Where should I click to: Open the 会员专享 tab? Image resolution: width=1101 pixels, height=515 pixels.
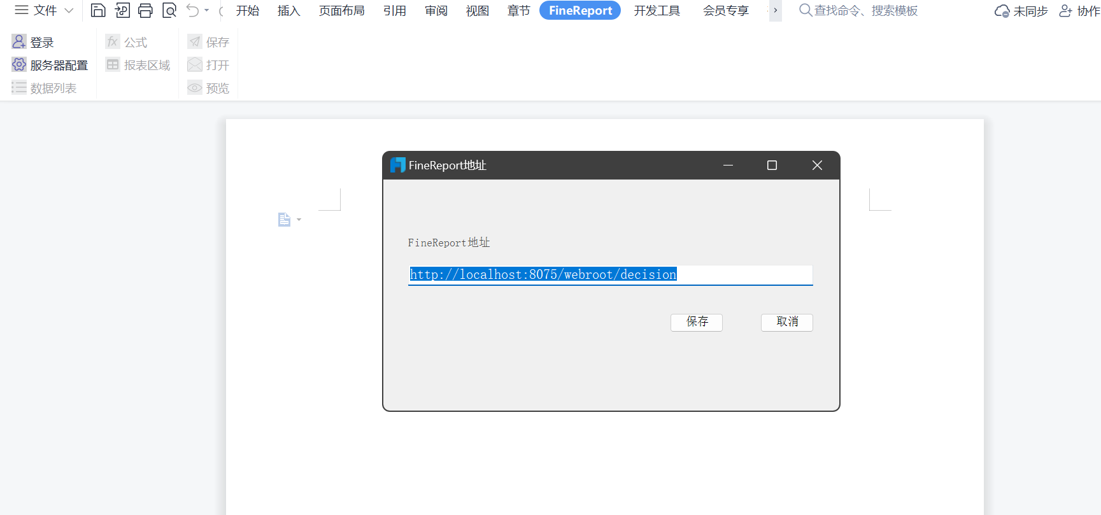point(726,11)
